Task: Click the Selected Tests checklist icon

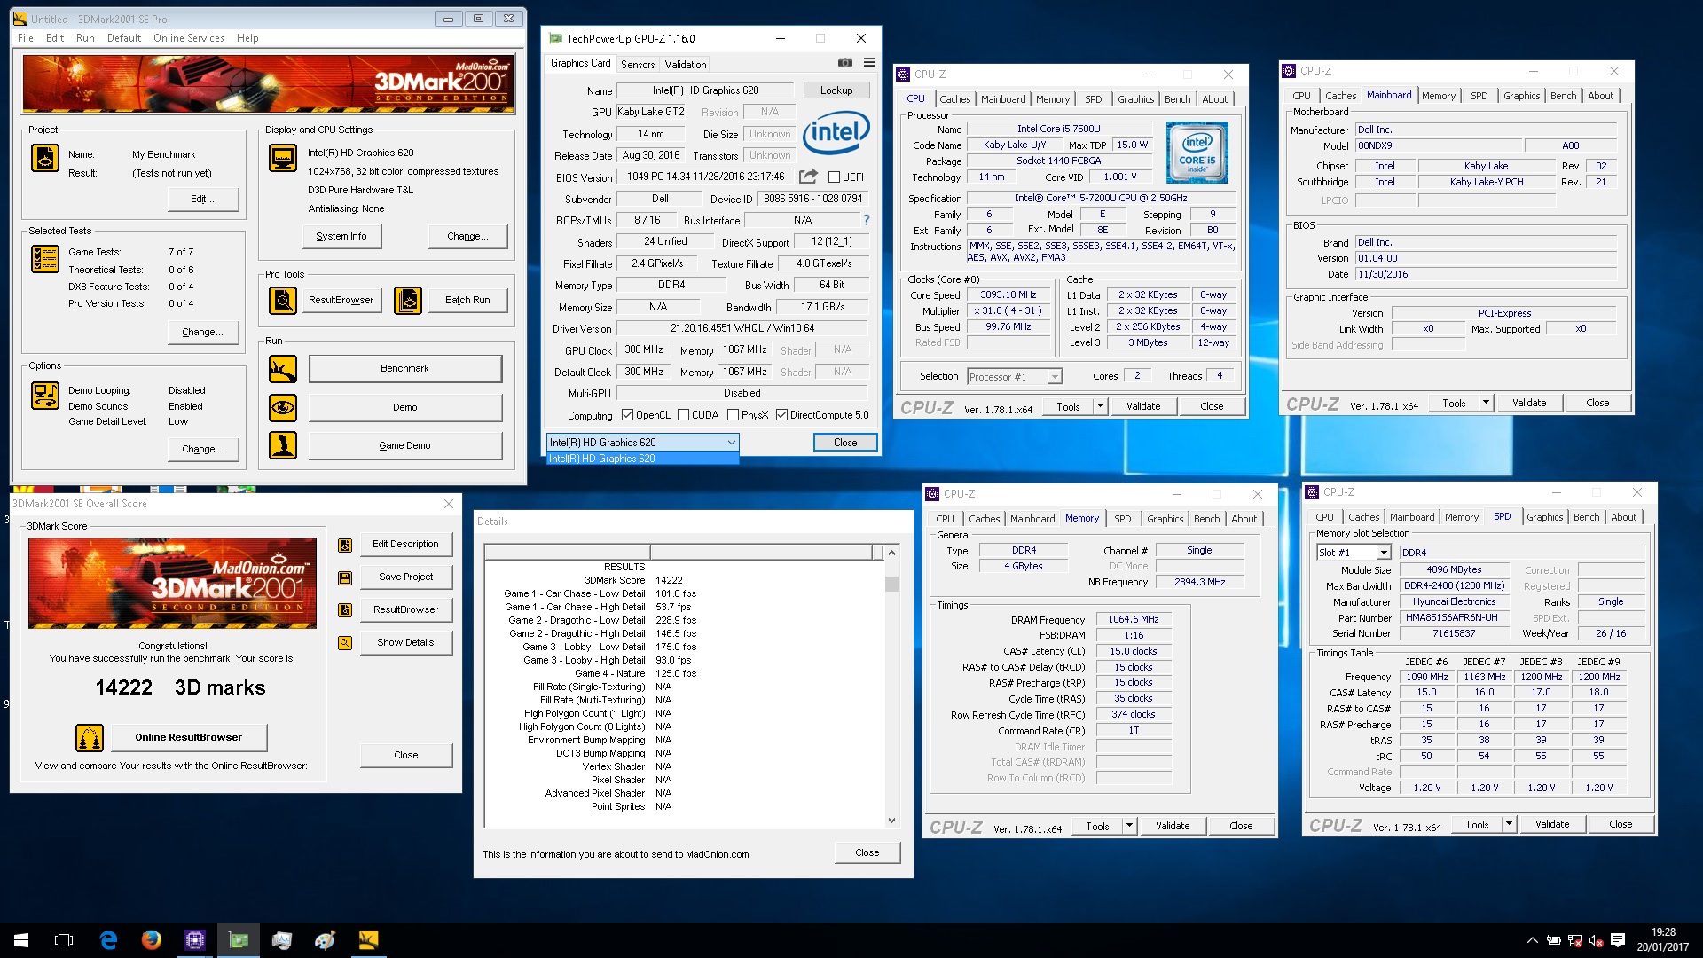Action: click(45, 259)
